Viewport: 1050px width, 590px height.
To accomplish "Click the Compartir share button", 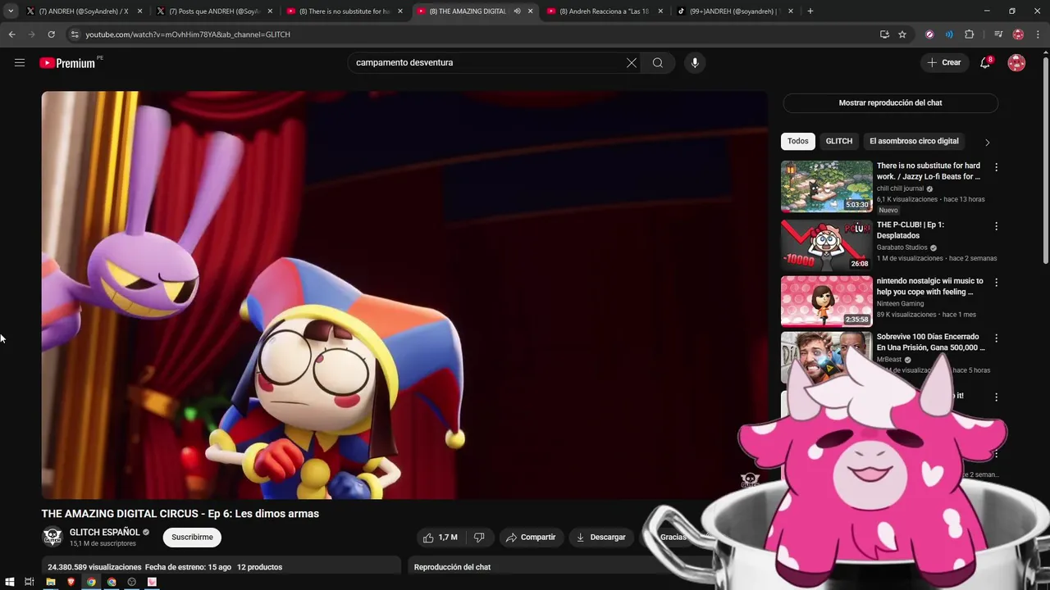I will click(531, 538).
